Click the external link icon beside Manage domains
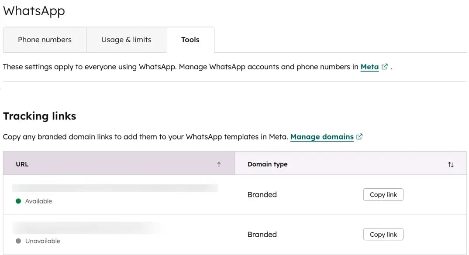 click(x=359, y=136)
